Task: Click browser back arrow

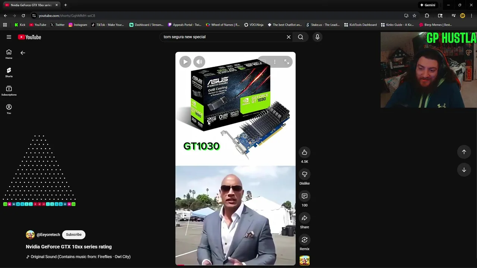Action: (5, 16)
